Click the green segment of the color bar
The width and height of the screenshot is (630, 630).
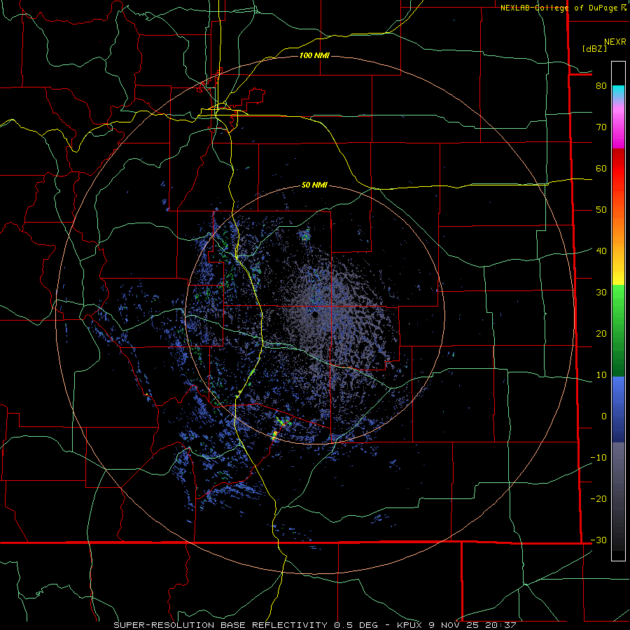coord(618,330)
